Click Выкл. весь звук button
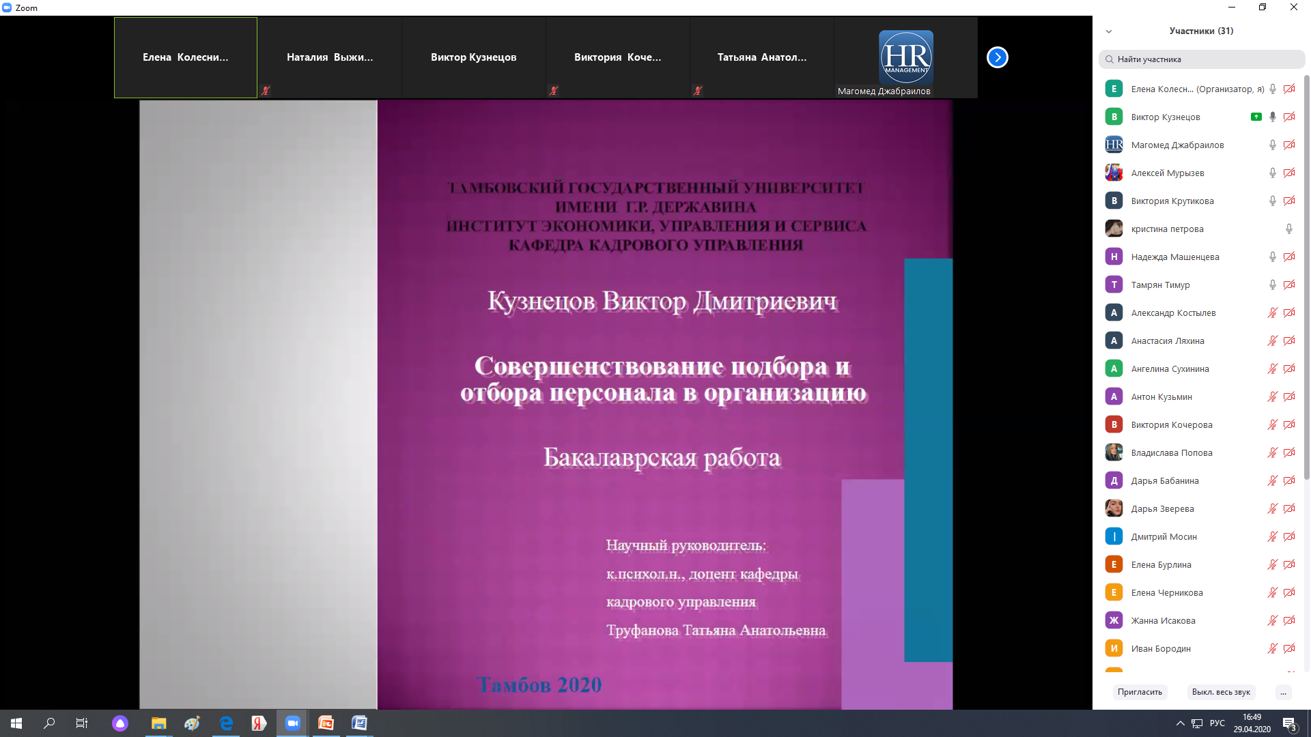The width and height of the screenshot is (1311, 737). [x=1221, y=692]
